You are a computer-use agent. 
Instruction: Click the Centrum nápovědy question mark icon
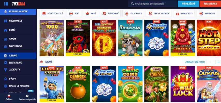(27, 96)
